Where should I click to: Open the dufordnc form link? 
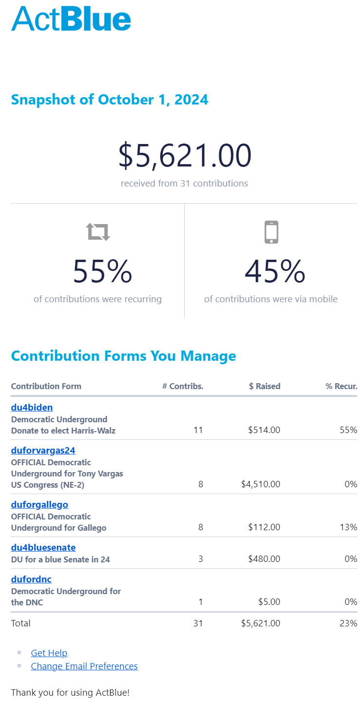coord(31,579)
